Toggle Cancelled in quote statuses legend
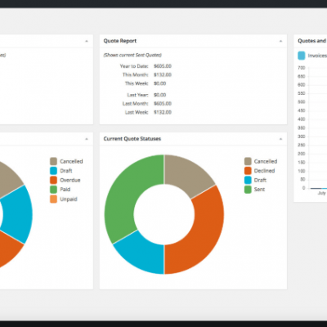This screenshot has height=327, width=327. pyautogui.click(x=261, y=161)
